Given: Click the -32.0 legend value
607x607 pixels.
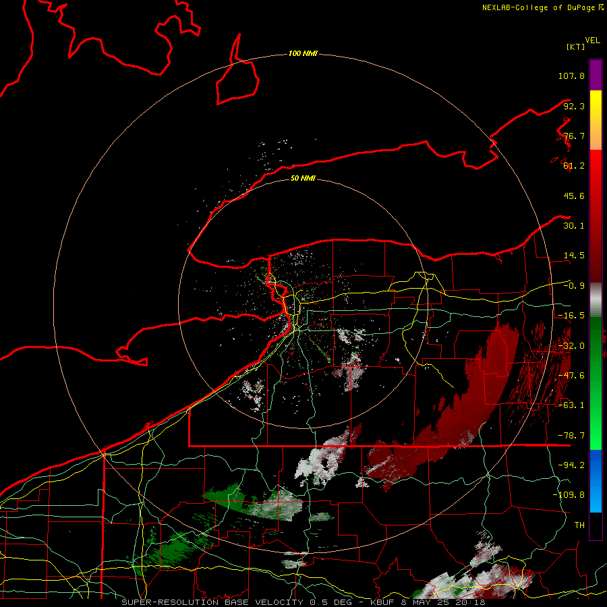Looking at the screenshot, I should coord(571,346).
